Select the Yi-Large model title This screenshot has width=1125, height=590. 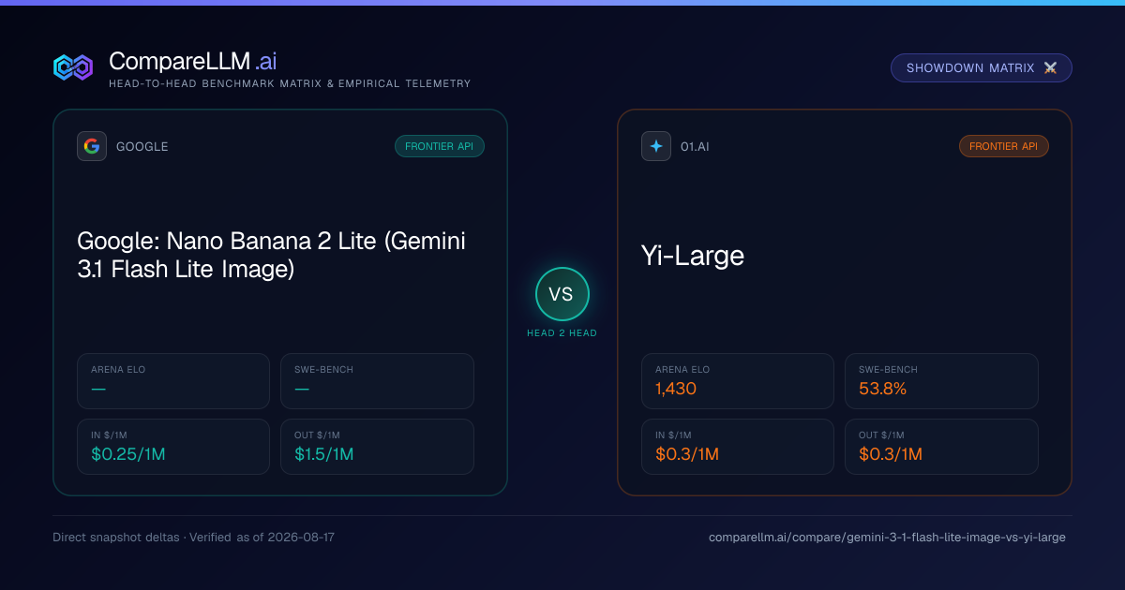coord(693,256)
